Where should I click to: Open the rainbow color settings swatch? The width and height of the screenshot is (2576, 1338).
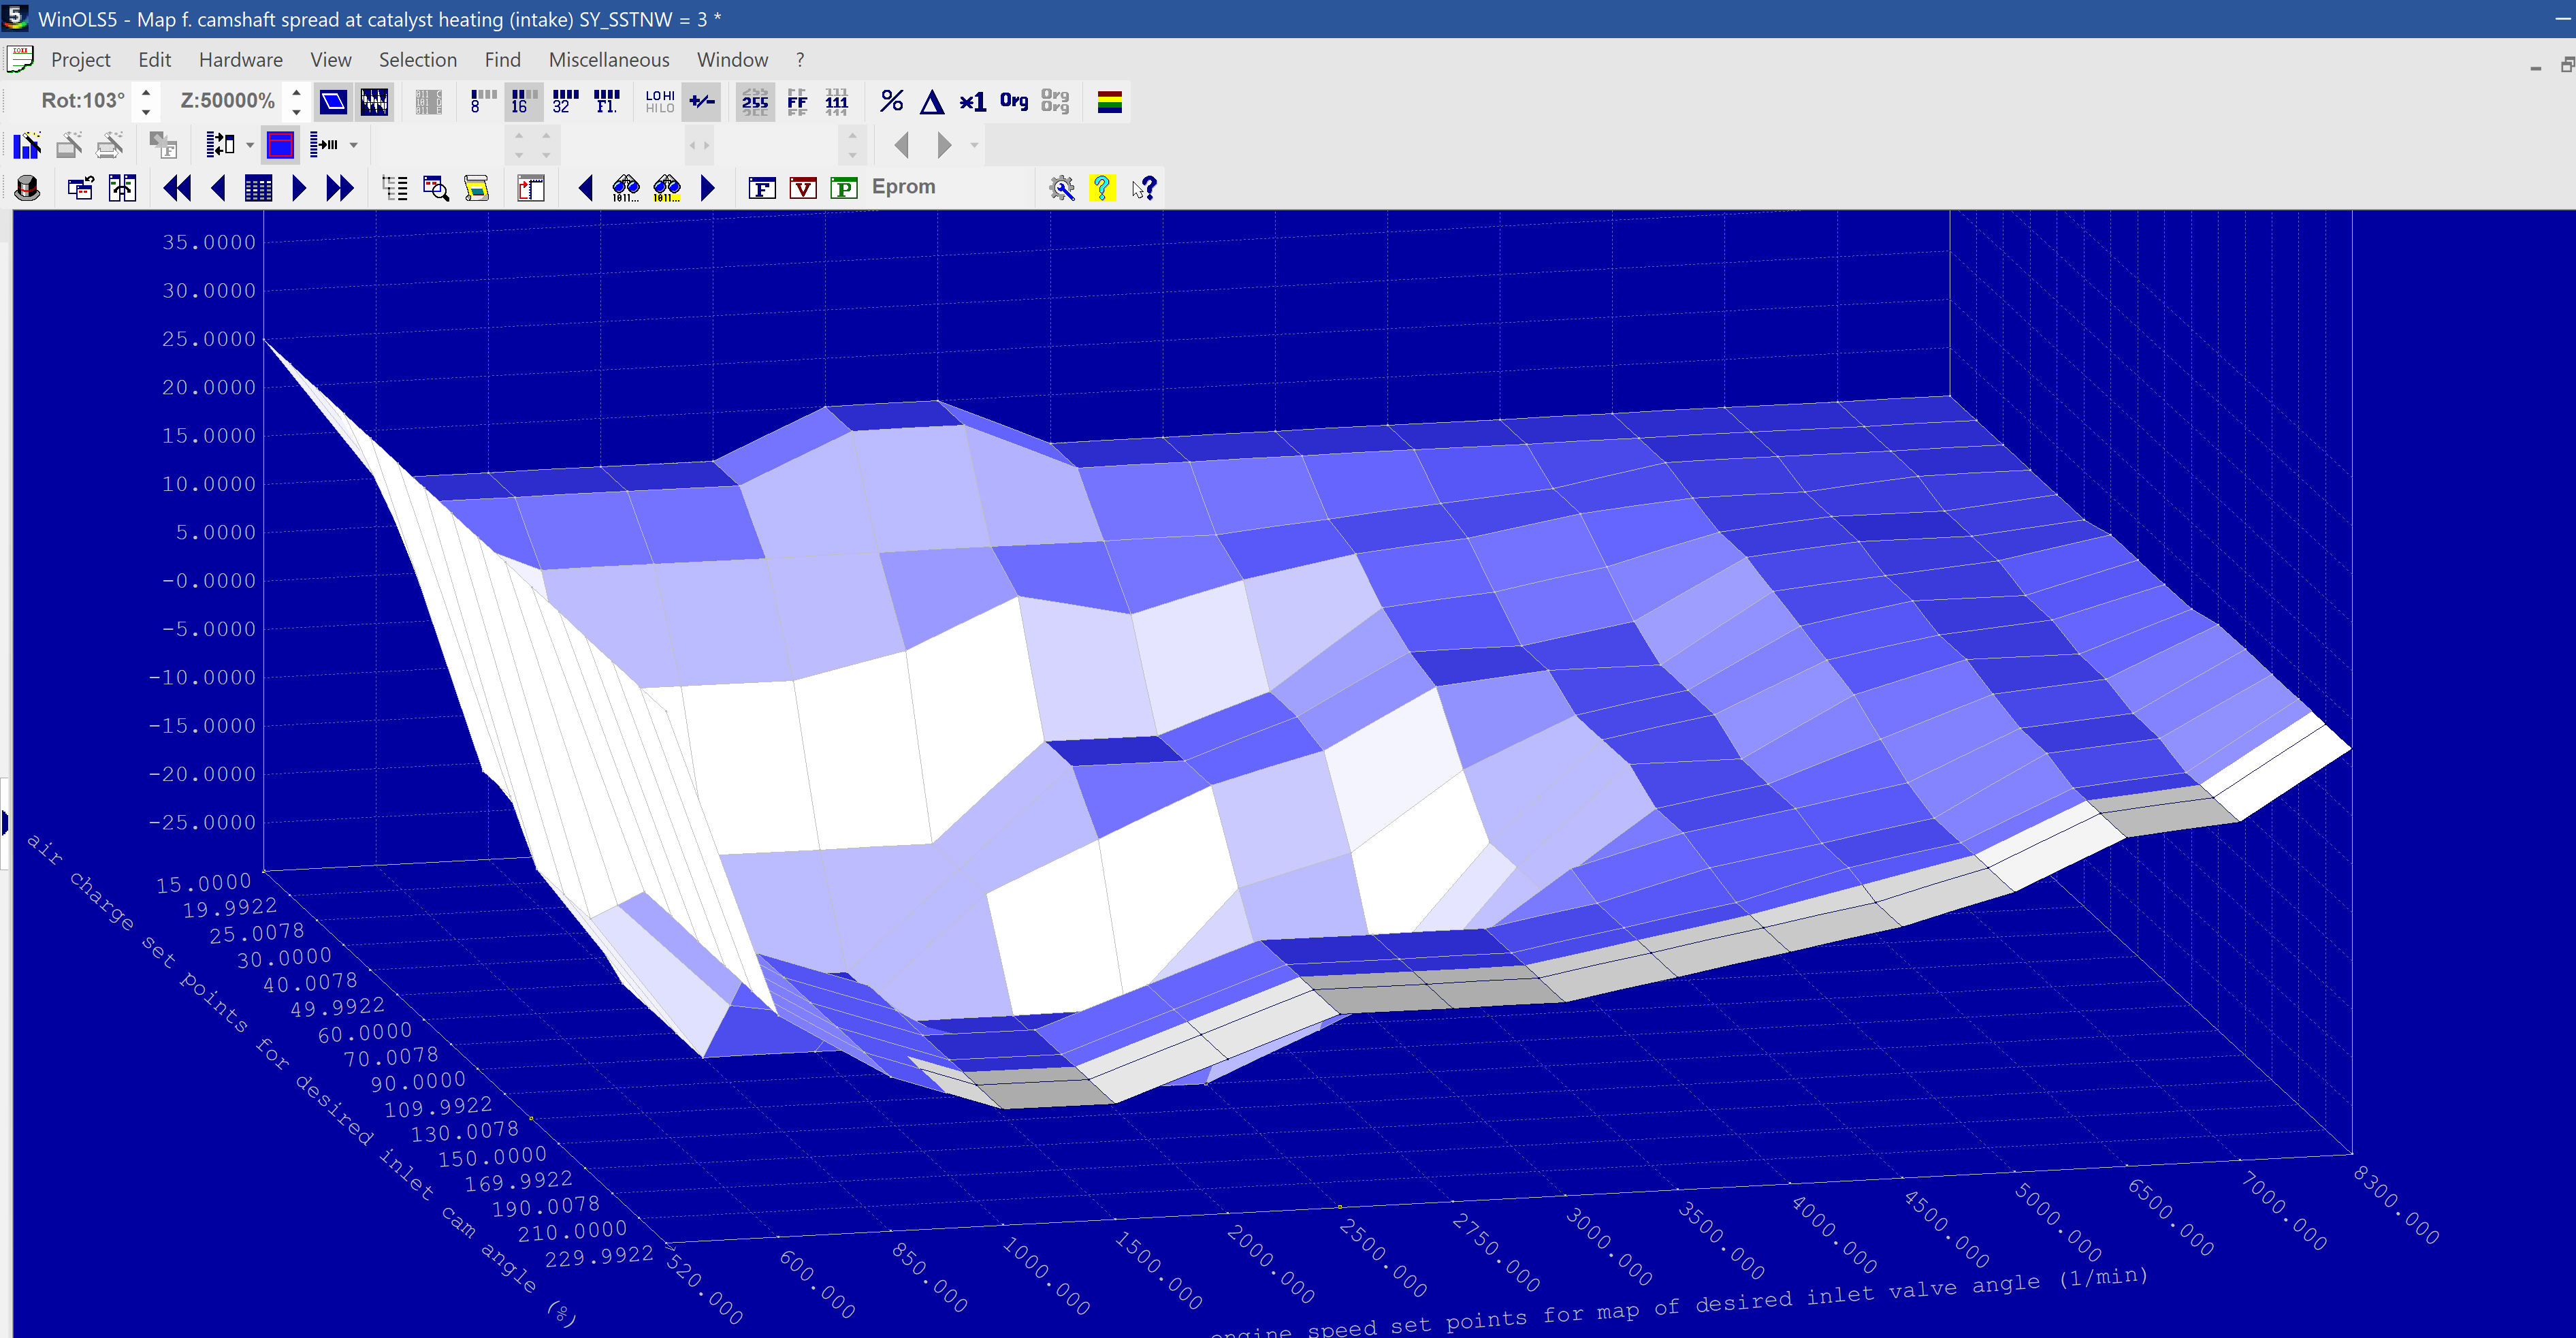pyautogui.click(x=1109, y=101)
